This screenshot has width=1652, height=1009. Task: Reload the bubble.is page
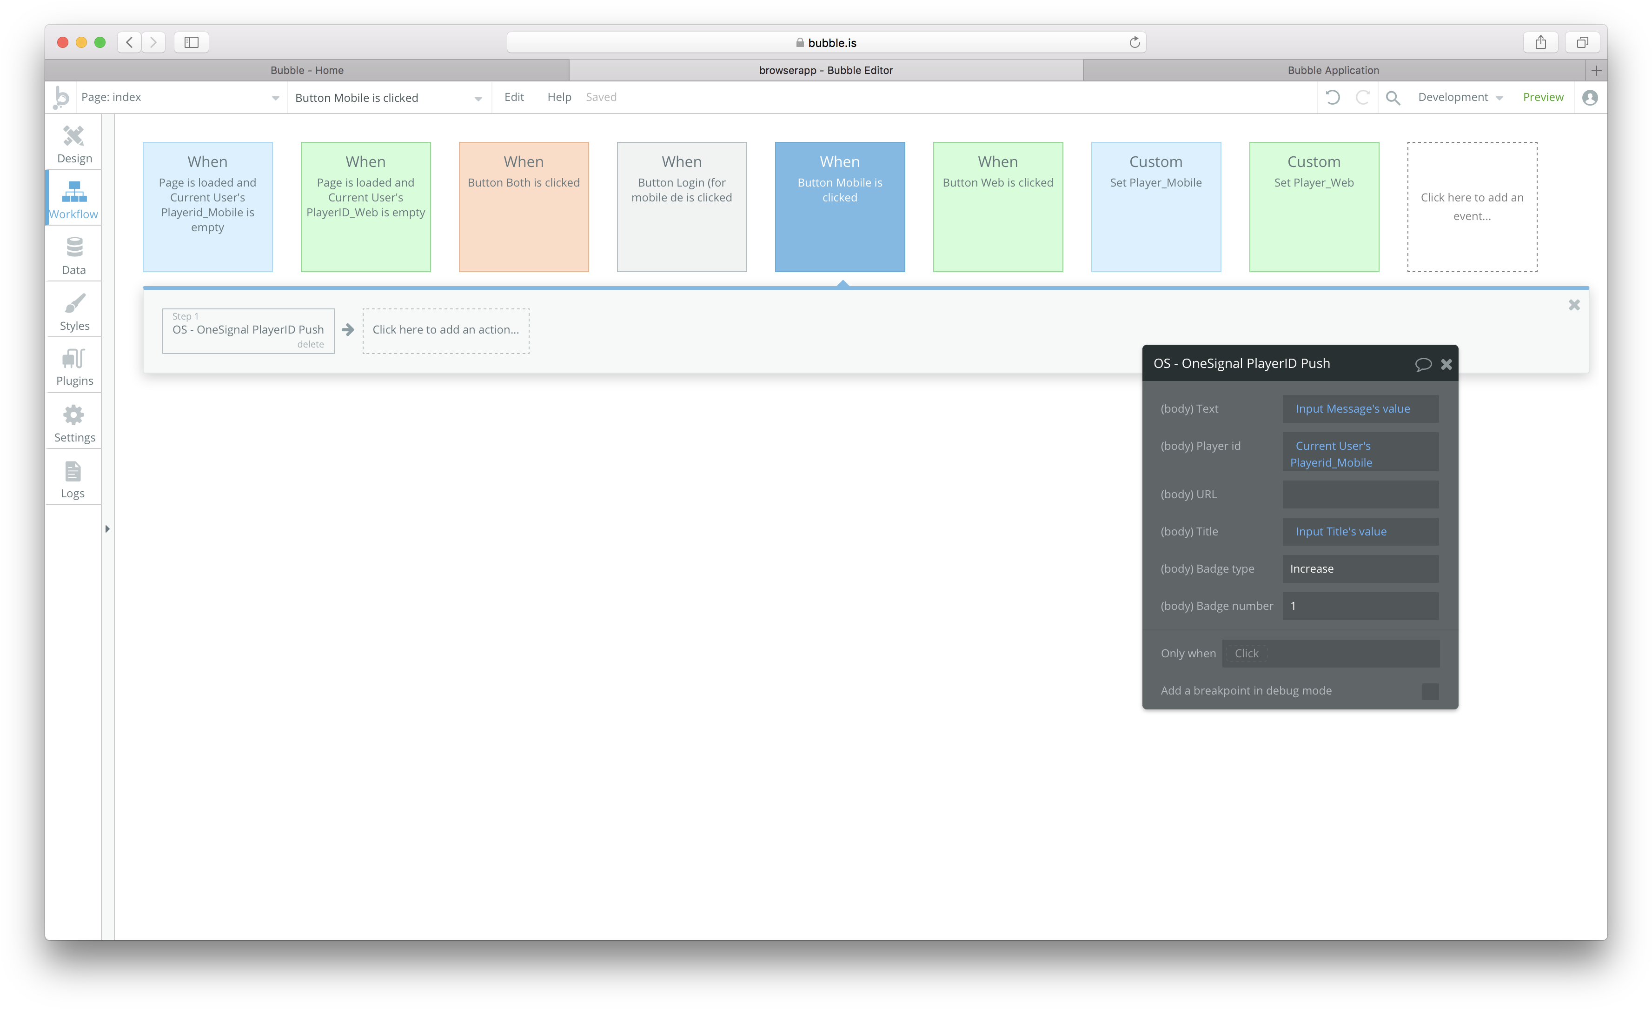coord(1135,42)
